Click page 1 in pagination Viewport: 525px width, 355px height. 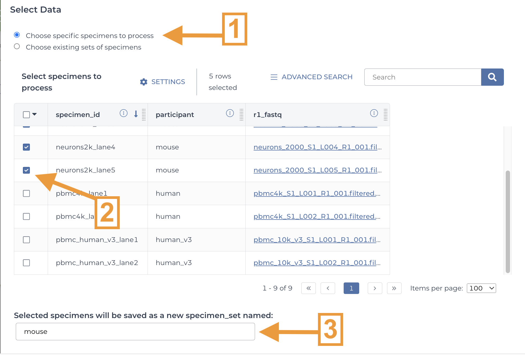coord(351,288)
